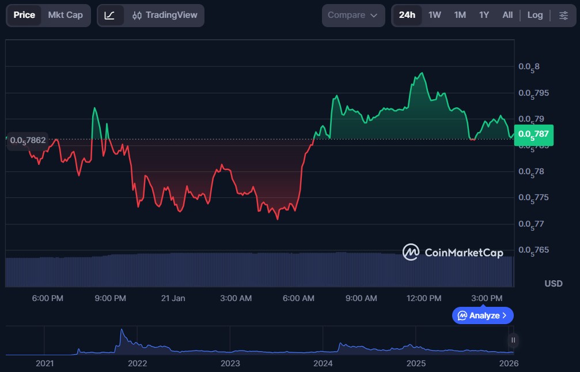Choose the 1M time range
This screenshot has width=580, height=372.
click(x=460, y=16)
